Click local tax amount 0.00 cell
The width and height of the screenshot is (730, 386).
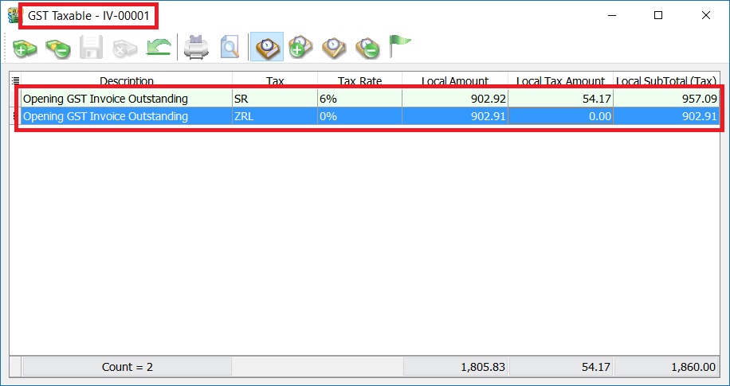[560, 116]
